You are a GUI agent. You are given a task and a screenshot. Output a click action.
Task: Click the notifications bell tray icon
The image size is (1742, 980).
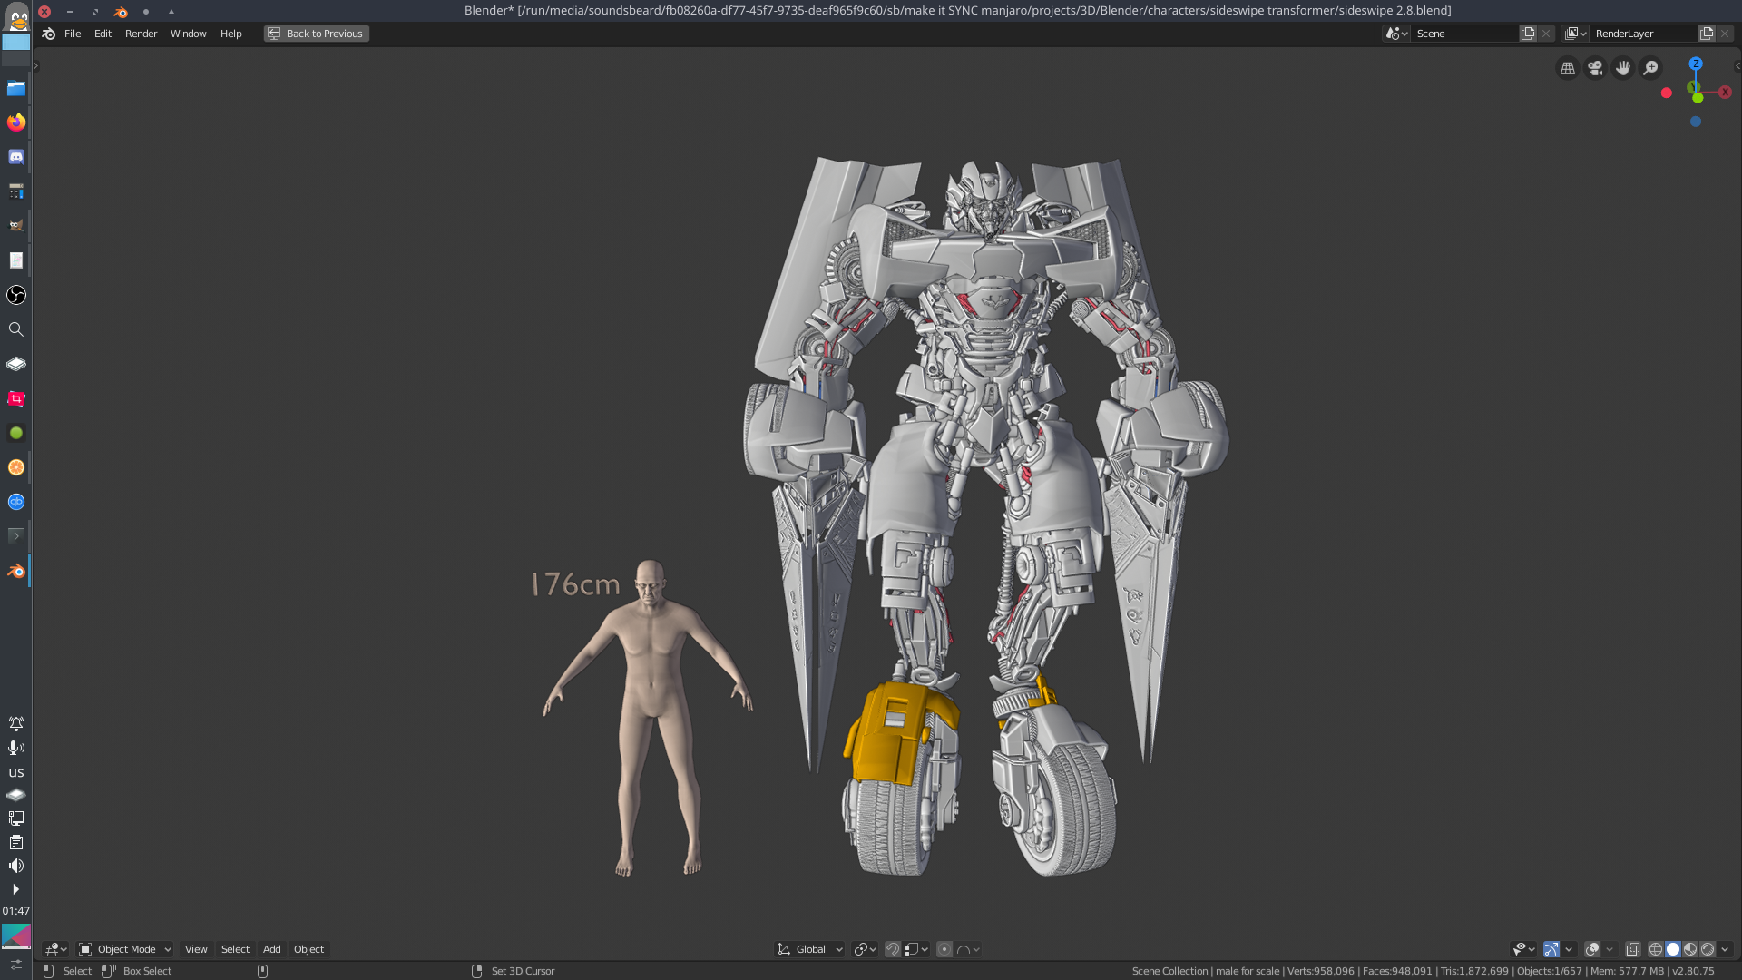[x=15, y=723]
